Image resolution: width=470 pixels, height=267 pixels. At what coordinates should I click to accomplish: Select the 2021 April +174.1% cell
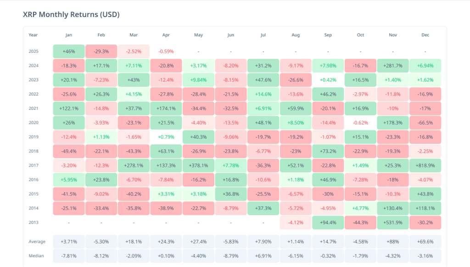pyautogui.click(x=166, y=108)
